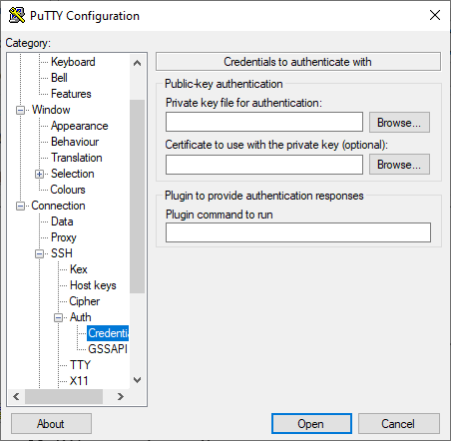Collapse the Auth tree node
The height and width of the screenshot is (441, 451).
[58, 318]
